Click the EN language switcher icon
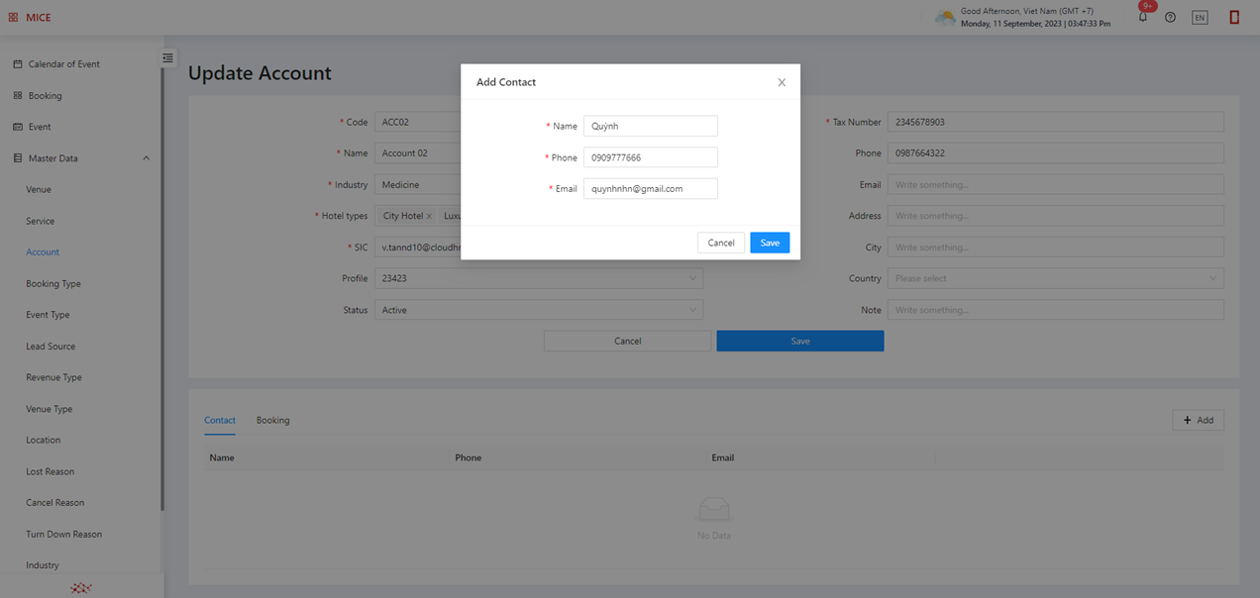 [1200, 17]
